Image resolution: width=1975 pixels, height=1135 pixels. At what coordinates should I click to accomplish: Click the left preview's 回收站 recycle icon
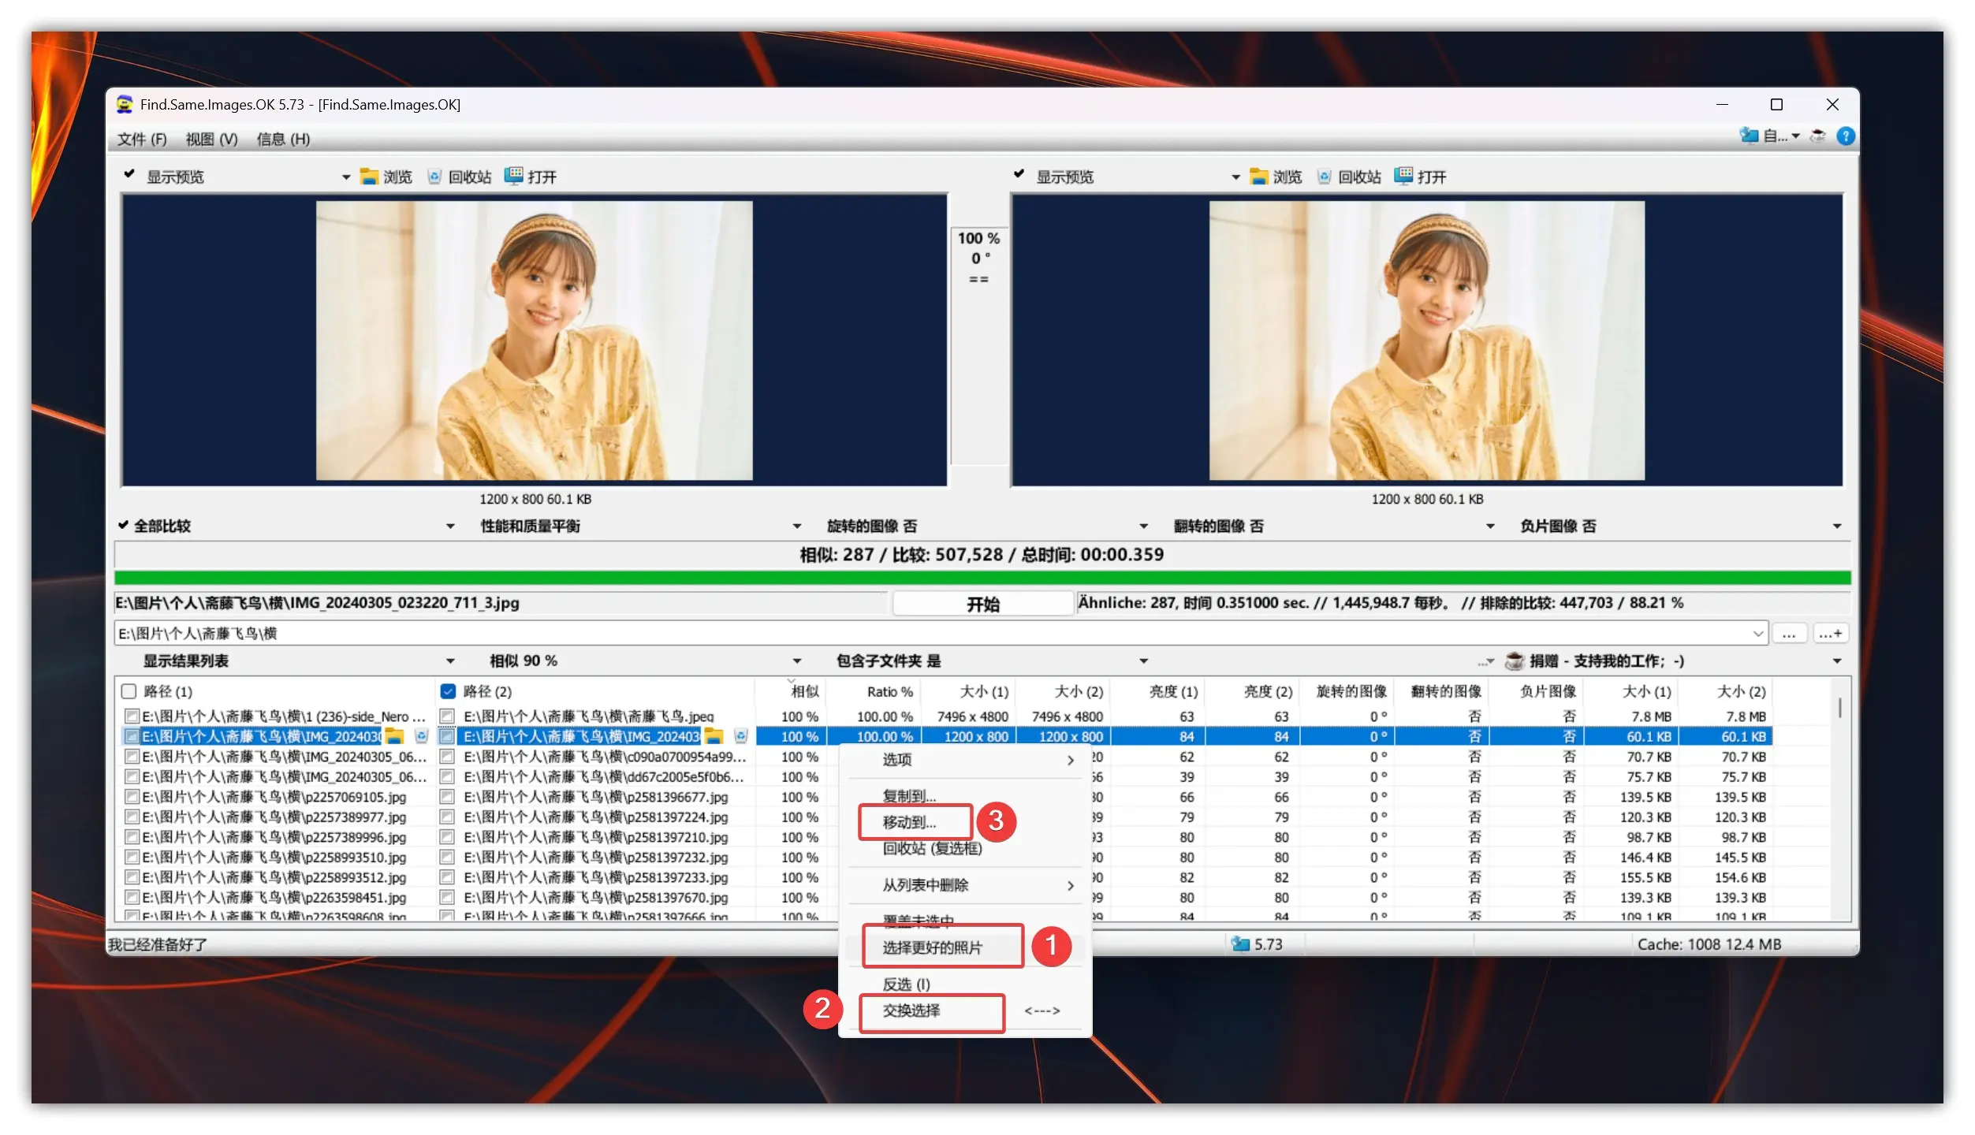pos(434,177)
